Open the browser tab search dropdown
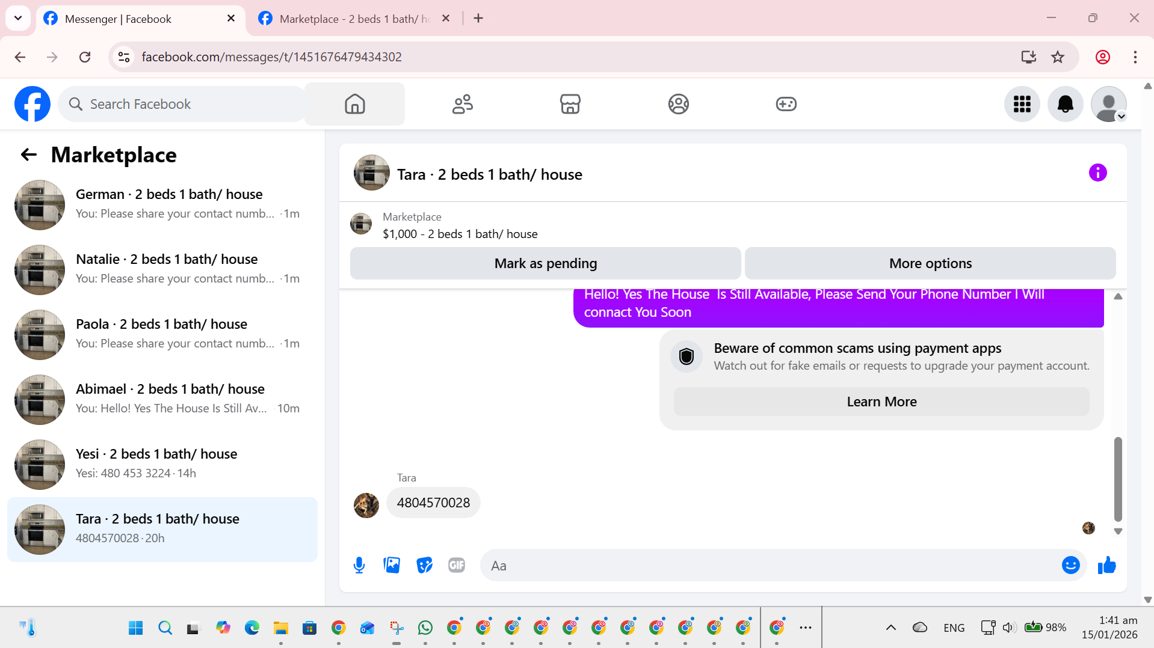Viewport: 1154px width, 648px height. pos(18,18)
